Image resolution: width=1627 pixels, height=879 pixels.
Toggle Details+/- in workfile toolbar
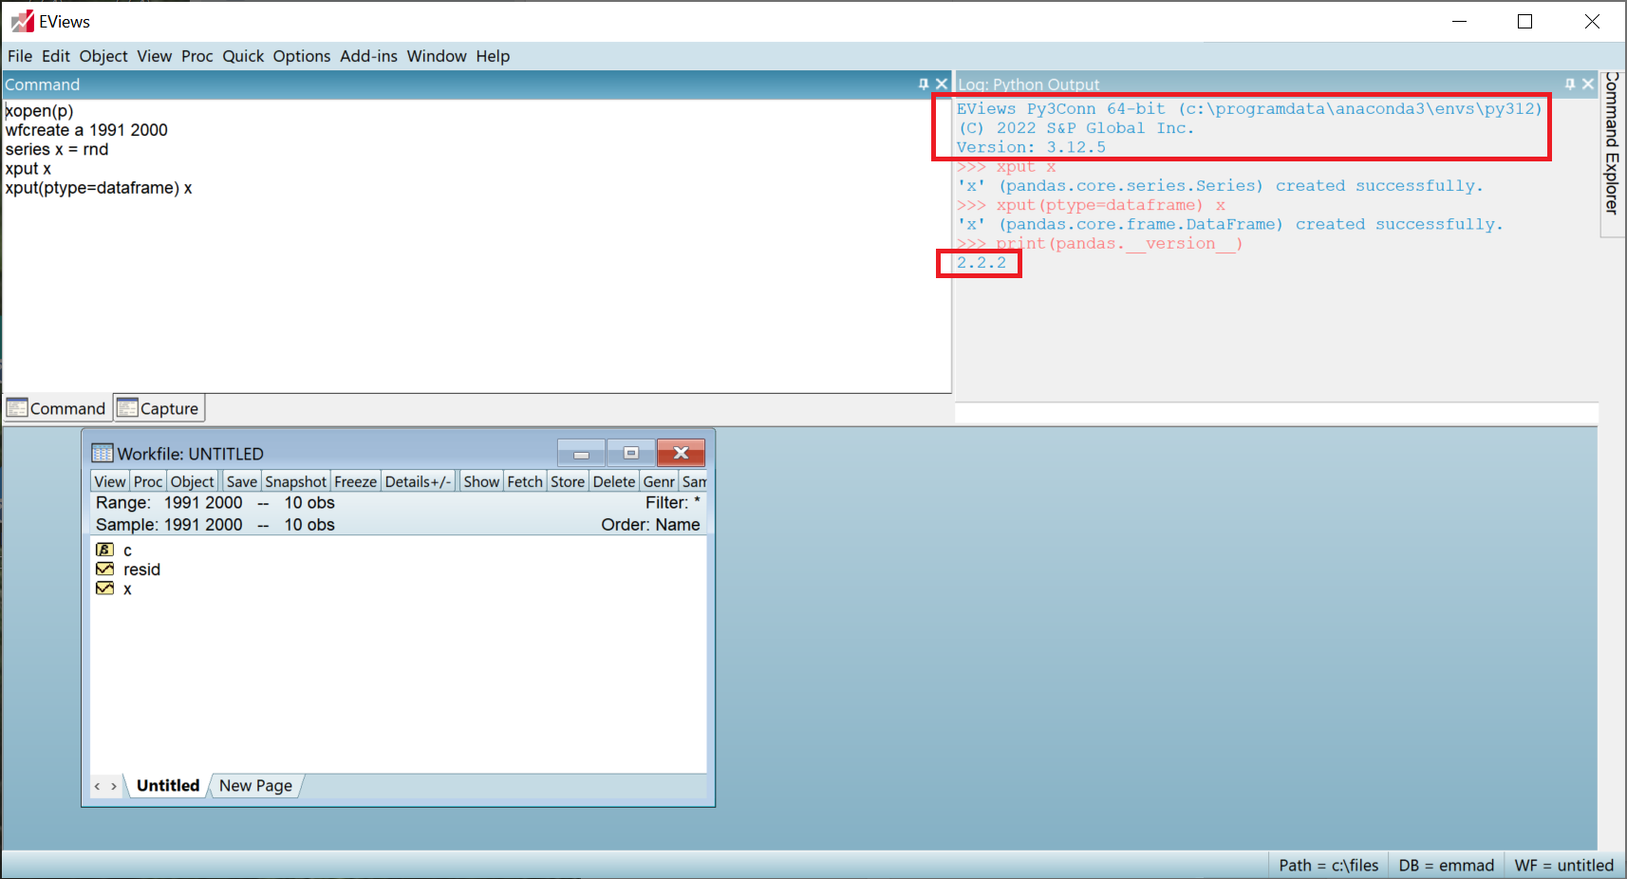point(418,481)
